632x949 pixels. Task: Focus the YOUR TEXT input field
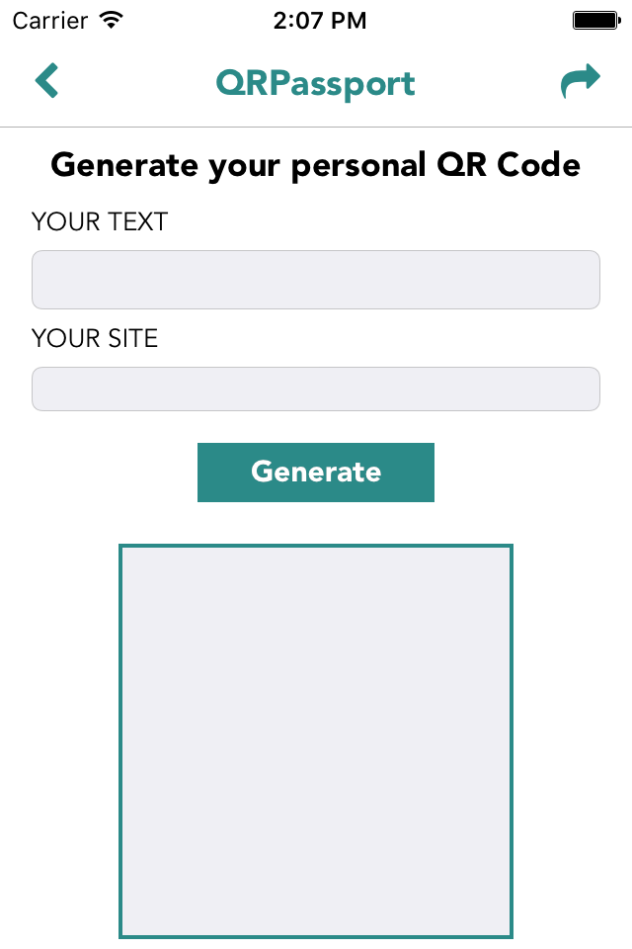[316, 280]
